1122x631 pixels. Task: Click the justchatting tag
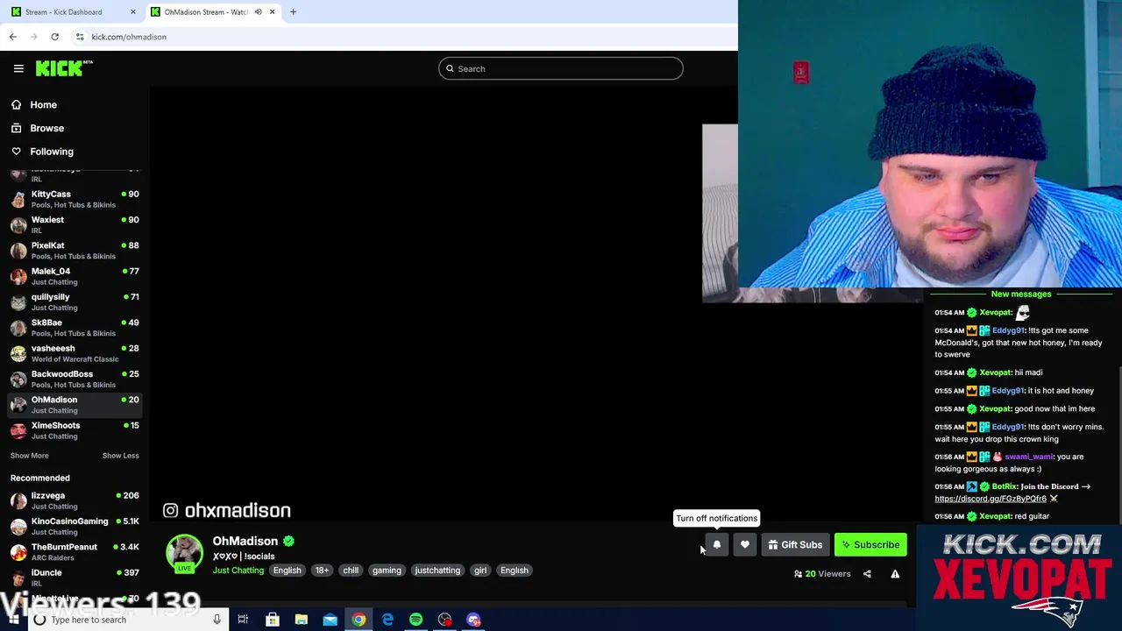pos(437,571)
